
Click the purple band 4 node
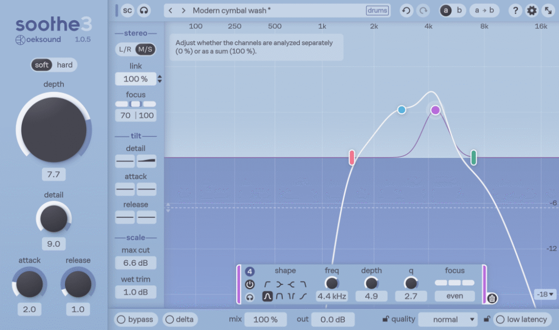(435, 110)
